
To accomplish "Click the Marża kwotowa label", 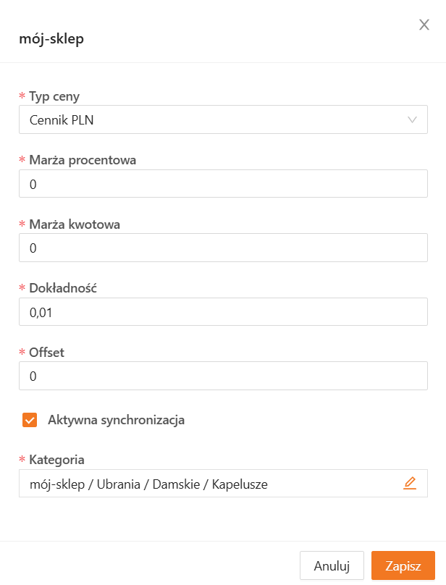I will [x=75, y=224].
